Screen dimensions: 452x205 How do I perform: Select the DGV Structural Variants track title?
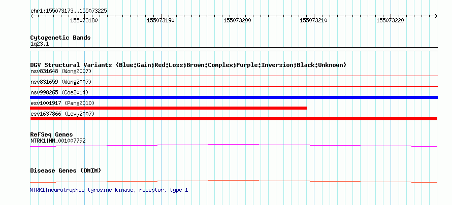(188, 65)
